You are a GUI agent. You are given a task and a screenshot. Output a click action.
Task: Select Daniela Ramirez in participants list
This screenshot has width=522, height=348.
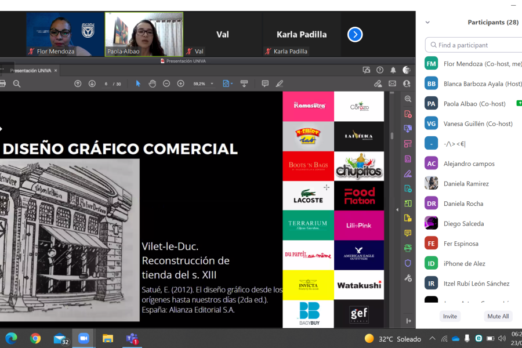[x=473, y=184]
